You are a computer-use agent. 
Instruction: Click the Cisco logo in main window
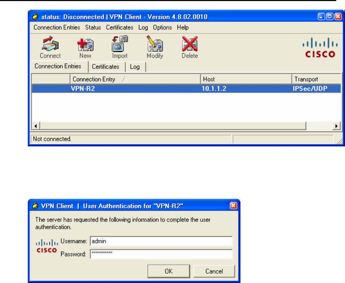(x=320, y=47)
